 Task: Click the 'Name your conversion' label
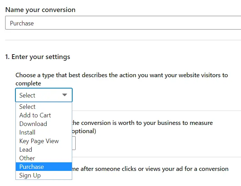pos(41,10)
